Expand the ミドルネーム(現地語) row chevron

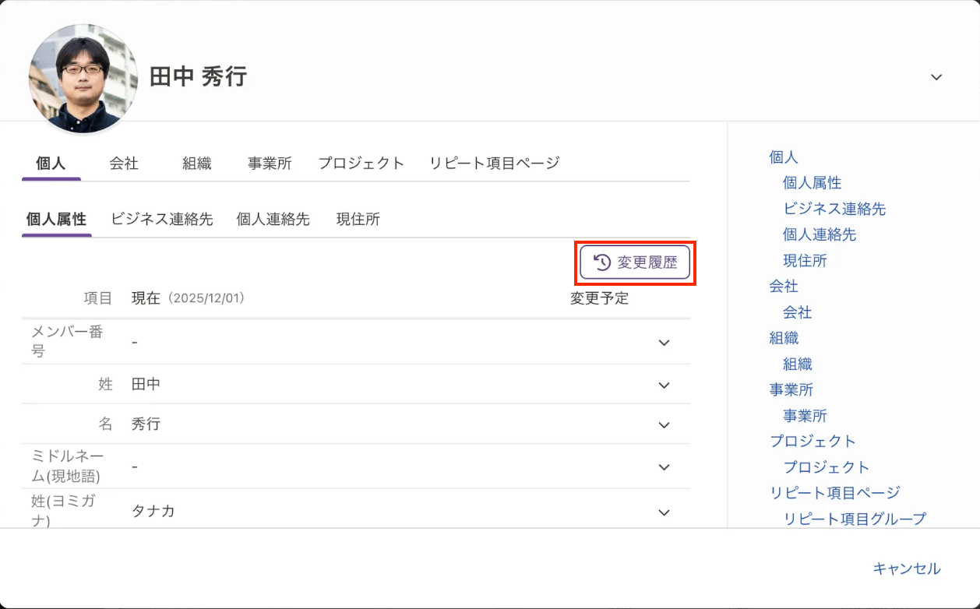[x=664, y=467]
